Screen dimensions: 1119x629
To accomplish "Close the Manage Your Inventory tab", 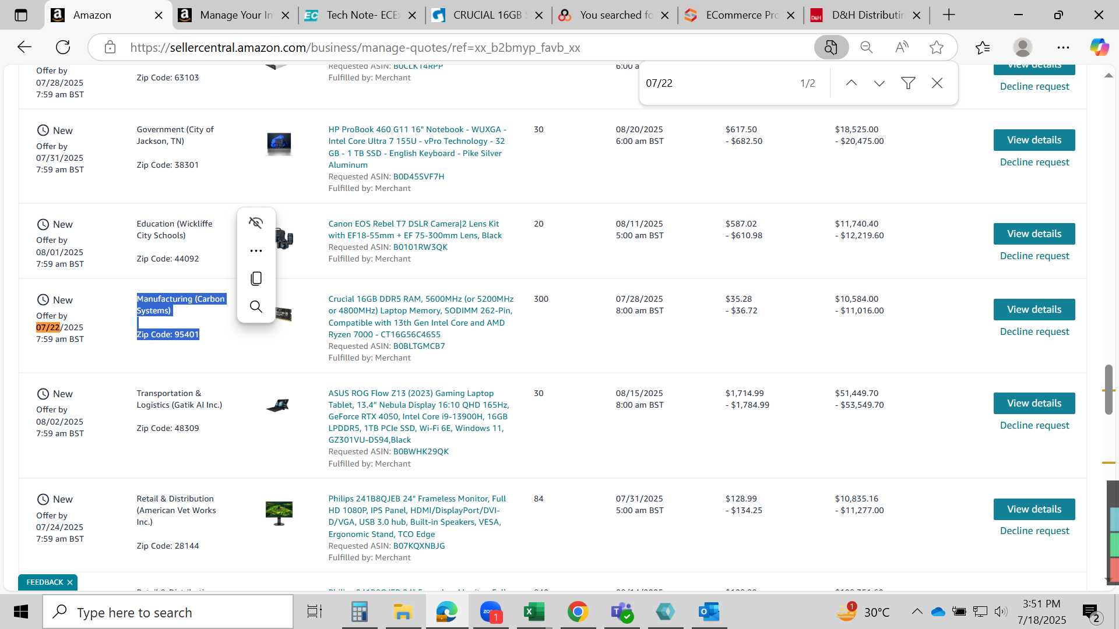I will click(x=286, y=16).
